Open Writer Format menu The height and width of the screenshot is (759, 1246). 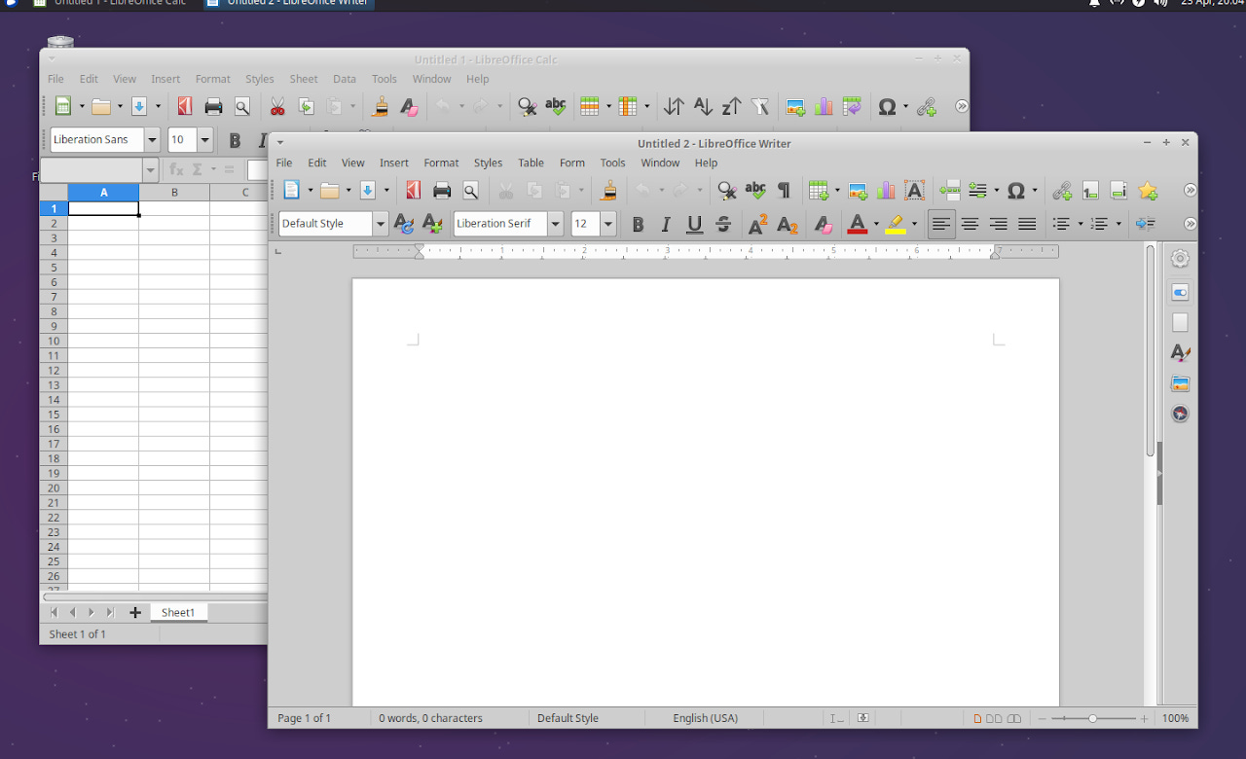pos(441,163)
